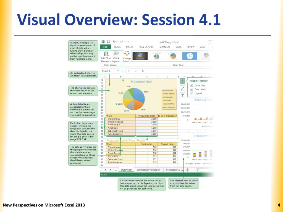Click the Chart Elements plus button
Screen dimensions: 283x212
coord(182,81)
